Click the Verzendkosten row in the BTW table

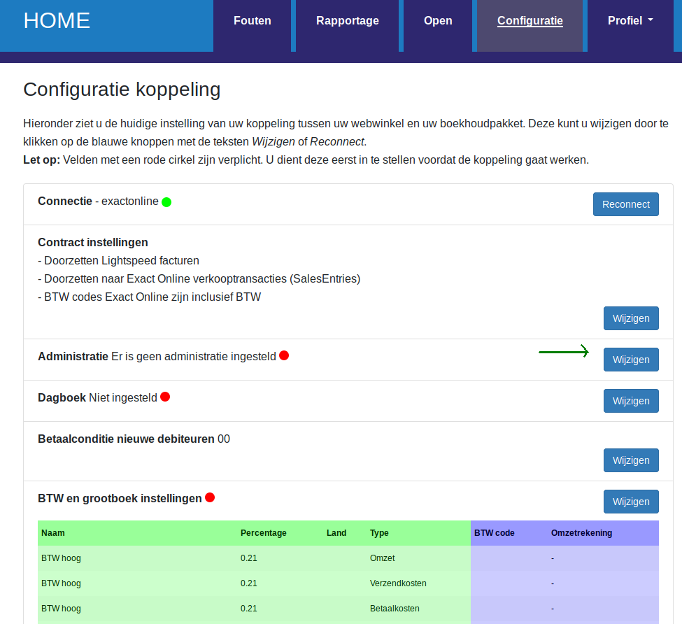(x=280, y=583)
